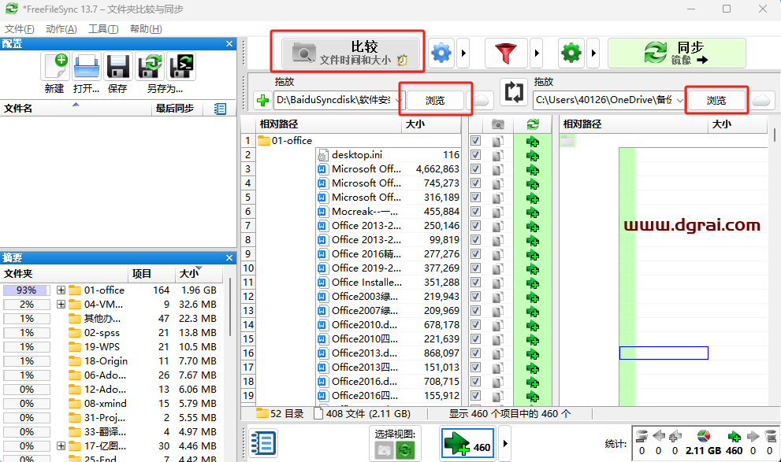Screen dimensions: 781x462
Task: Click the 01-office folder icon in grid
Action: (264, 141)
